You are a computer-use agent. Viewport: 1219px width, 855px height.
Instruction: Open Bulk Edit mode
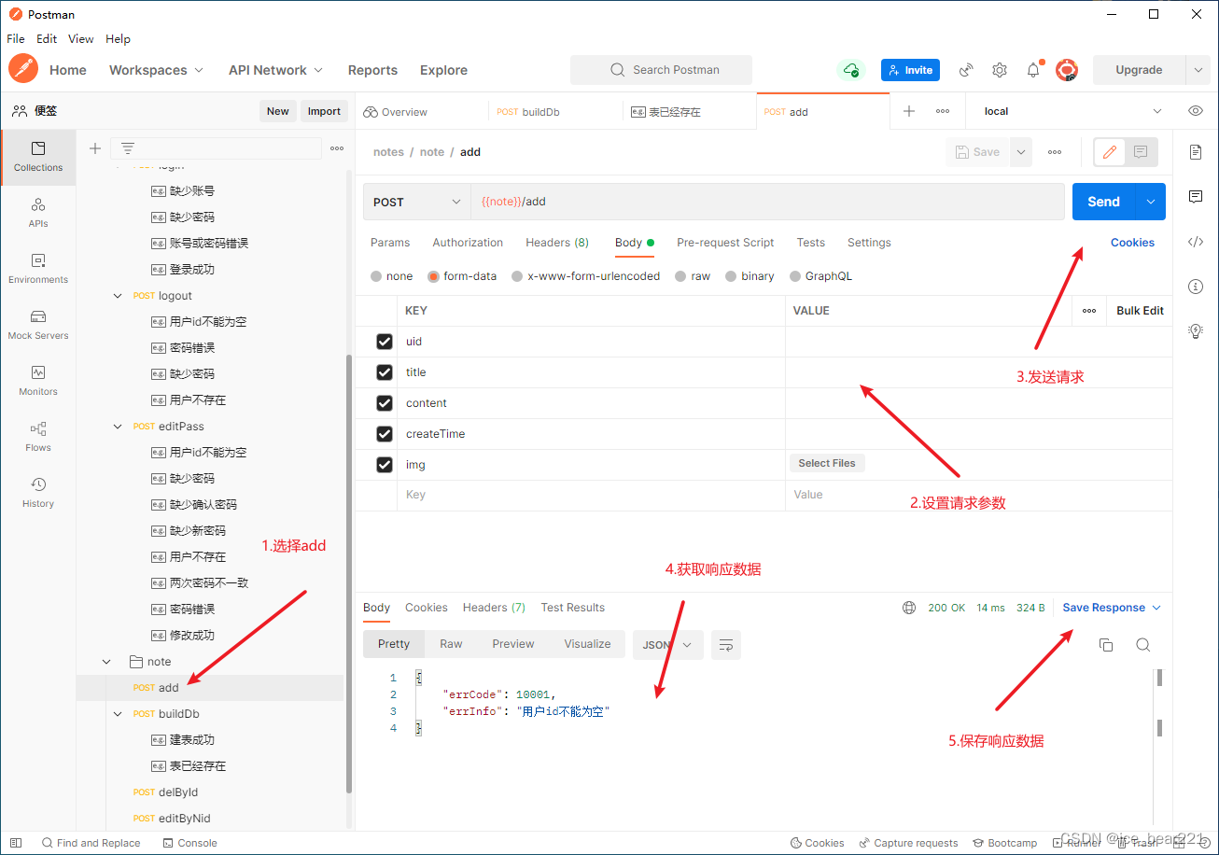tap(1140, 311)
